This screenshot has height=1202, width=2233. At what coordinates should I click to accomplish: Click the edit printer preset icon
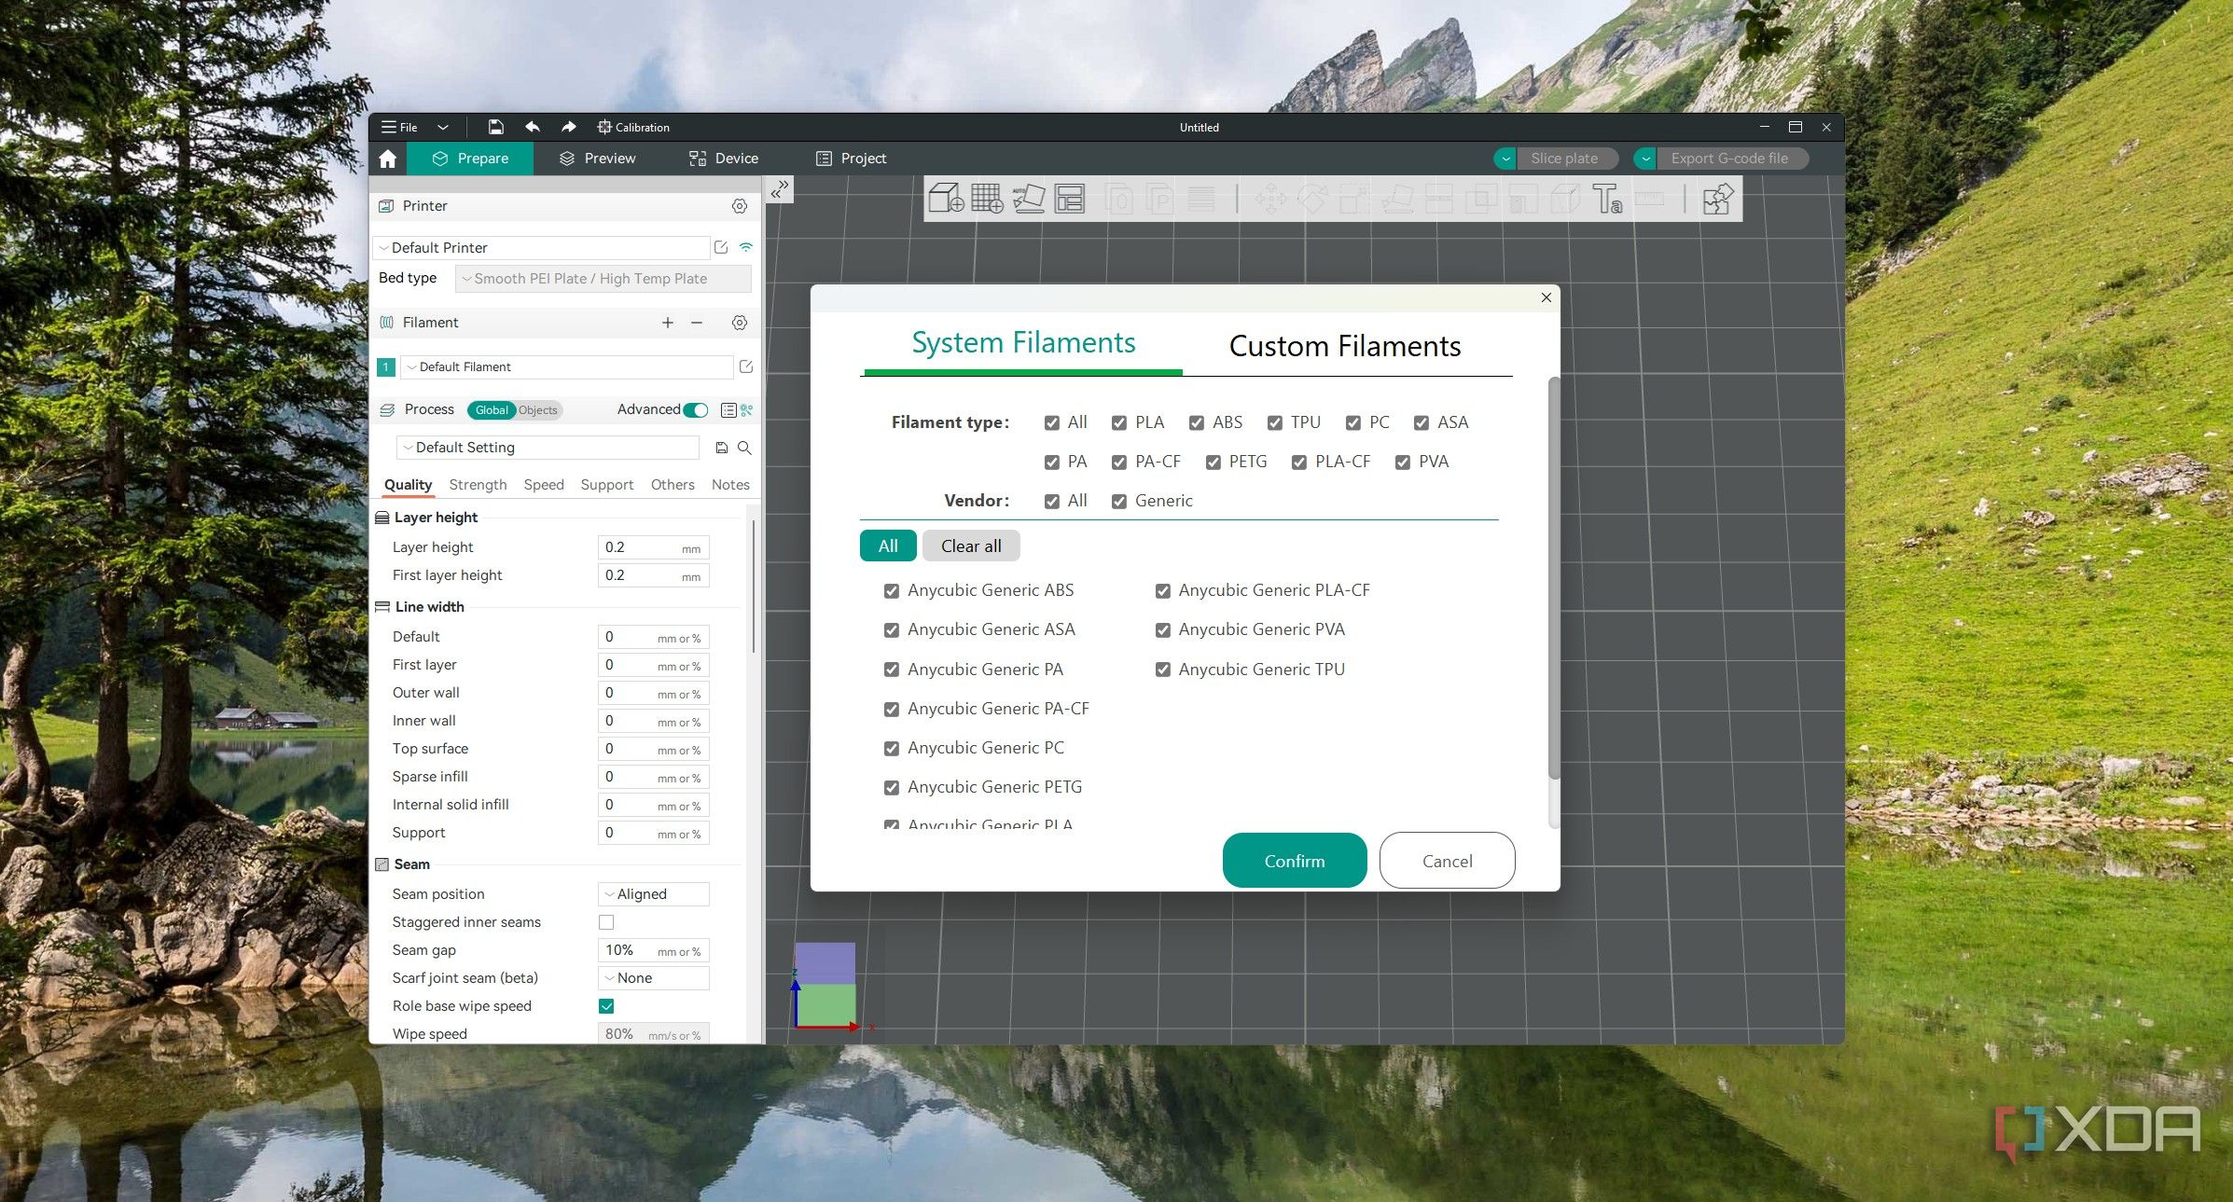tap(721, 247)
